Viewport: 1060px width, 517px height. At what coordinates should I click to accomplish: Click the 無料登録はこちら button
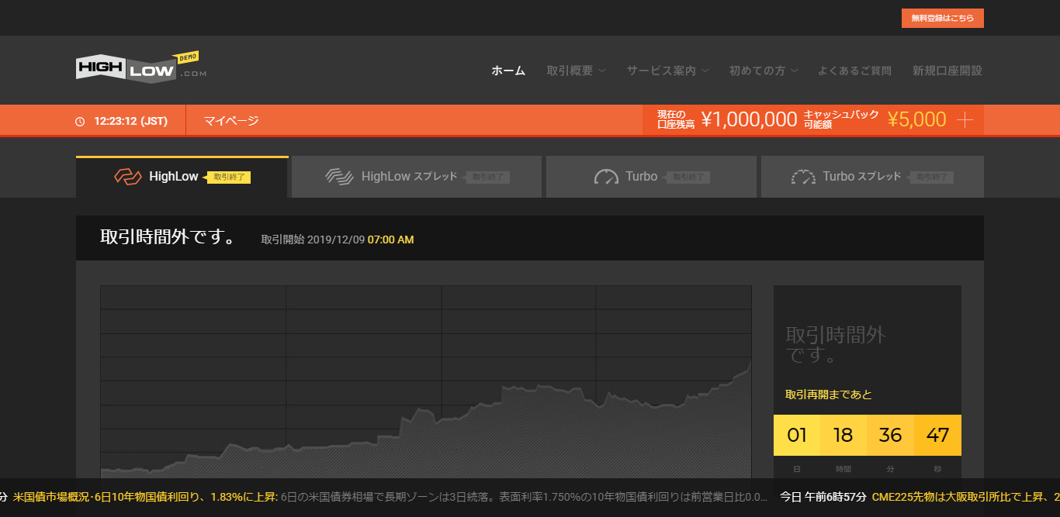pos(943,18)
